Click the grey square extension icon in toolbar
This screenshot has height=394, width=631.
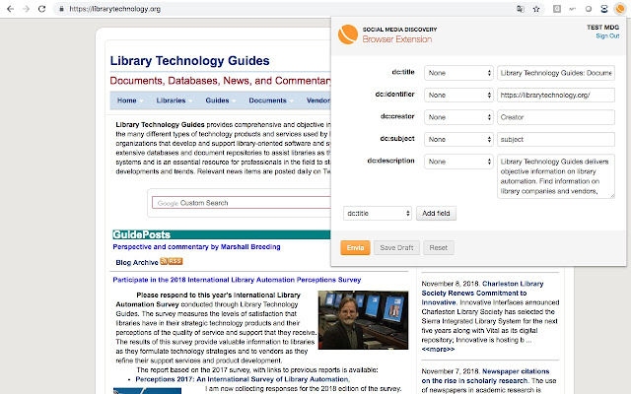point(557,9)
